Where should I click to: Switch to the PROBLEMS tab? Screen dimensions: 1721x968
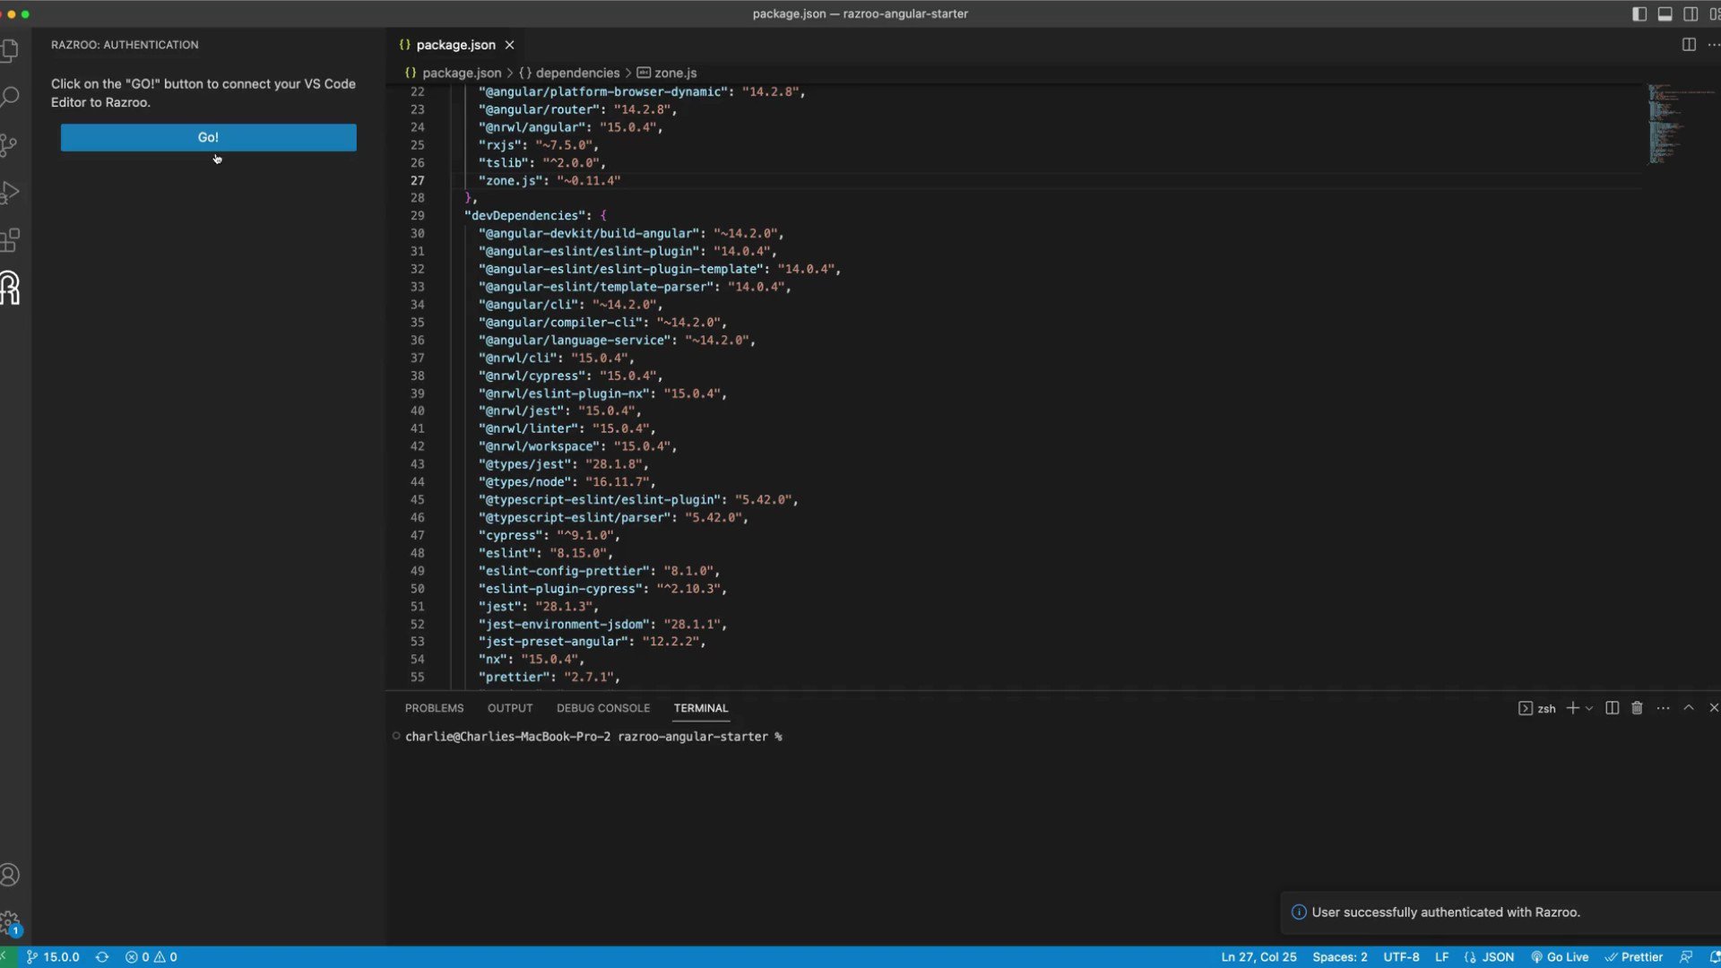point(434,708)
